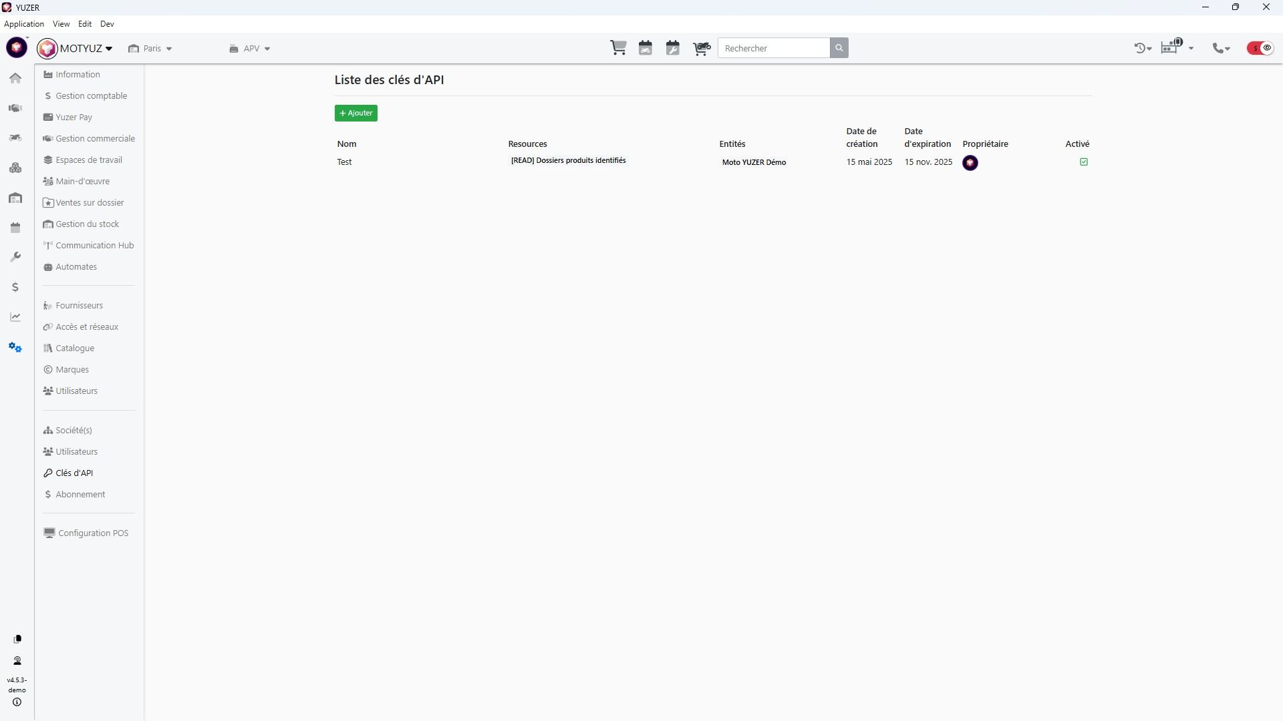Screen dimensions: 1283x721
Task: Click the motorcycle cart sales icon
Action: 701,48
